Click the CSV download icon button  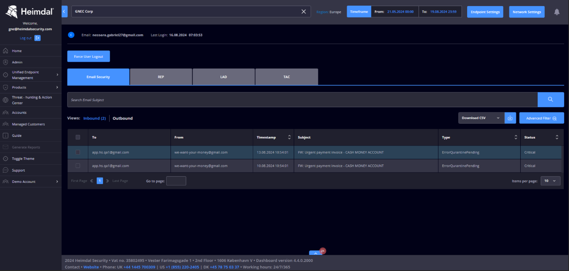click(x=510, y=118)
